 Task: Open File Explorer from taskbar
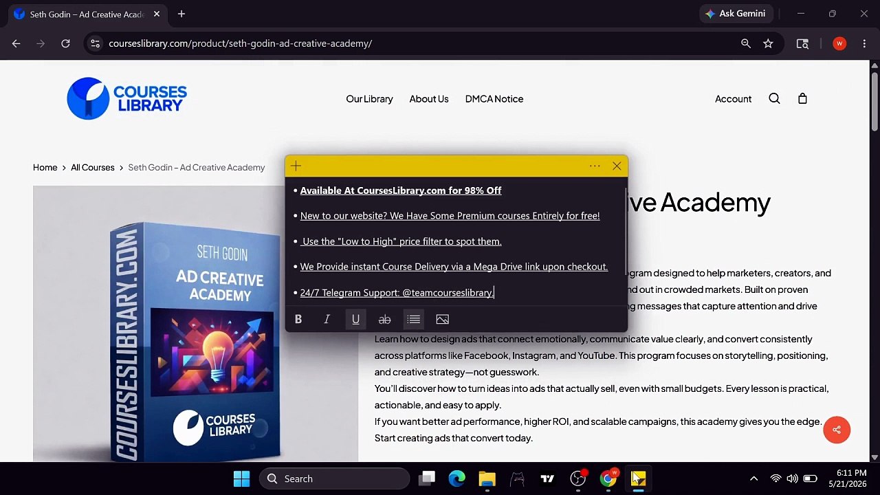(x=487, y=478)
